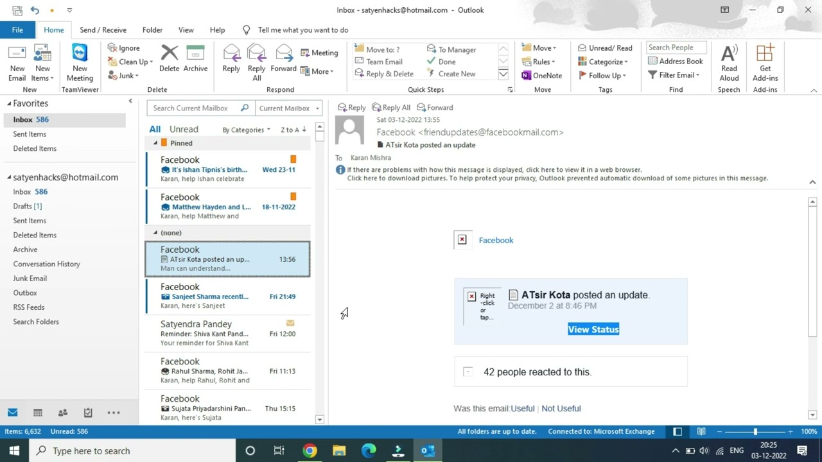This screenshot has width=822, height=462.
Task: Open the Address Book
Action: pos(676,61)
